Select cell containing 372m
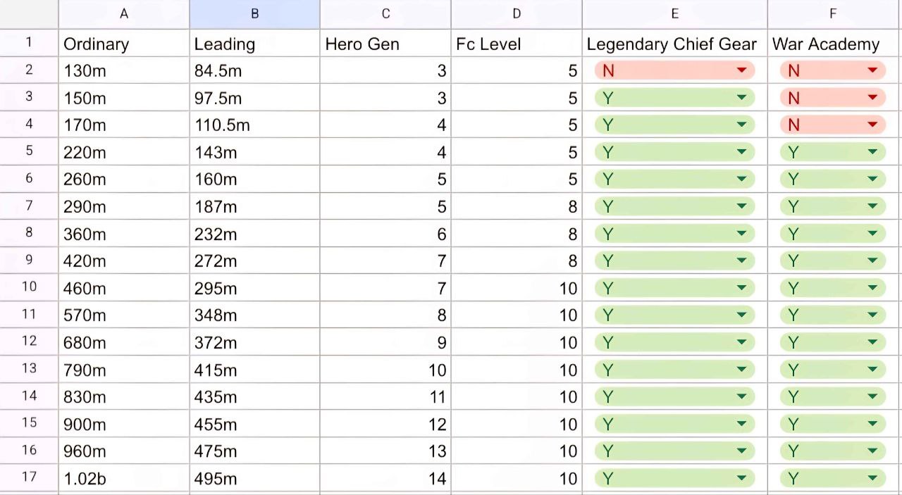This screenshot has width=902, height=495. 254,342
